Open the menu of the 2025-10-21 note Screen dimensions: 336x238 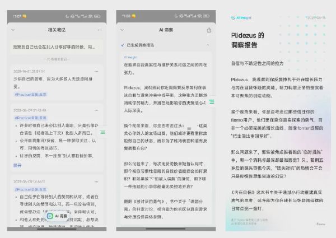click(x=96, y=71)
